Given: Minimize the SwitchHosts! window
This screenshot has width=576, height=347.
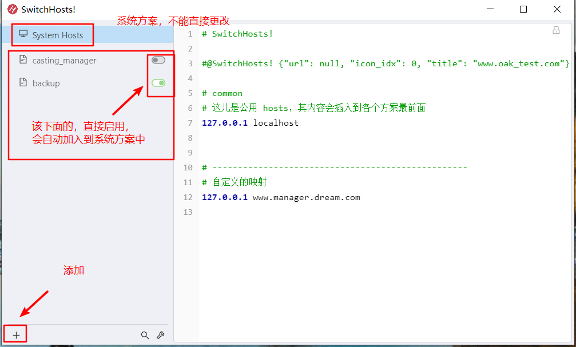Looking at the screenshot, I should click(490, 9).
